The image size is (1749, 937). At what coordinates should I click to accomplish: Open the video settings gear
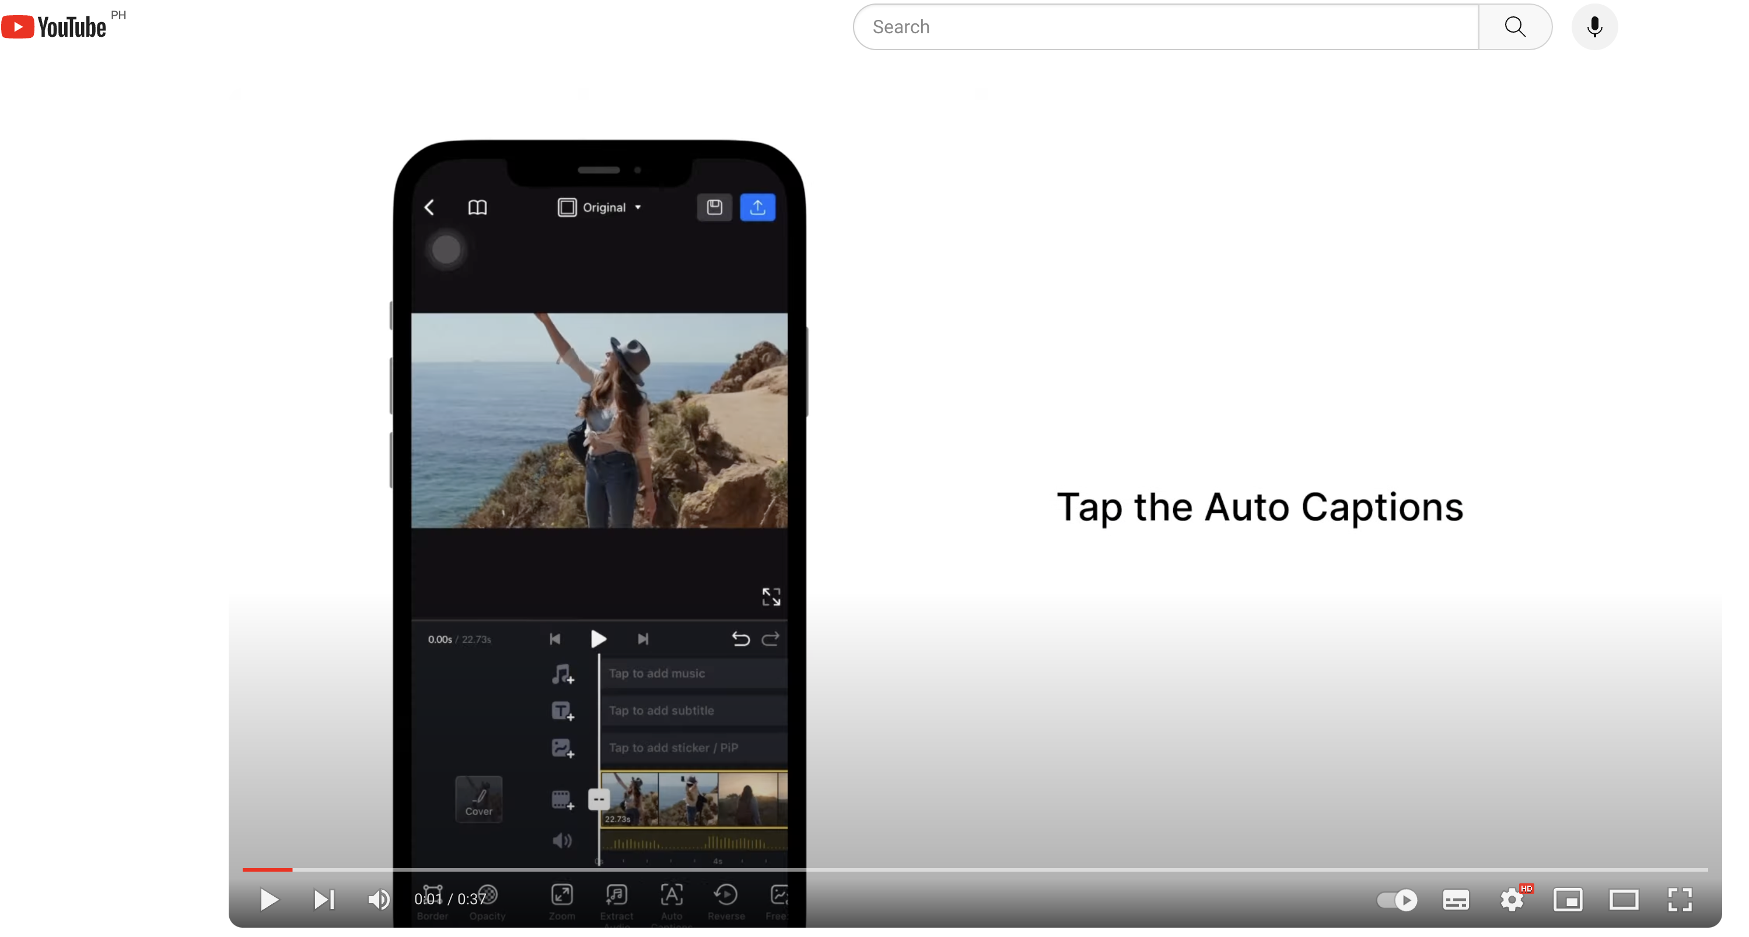pos(1512,900)
